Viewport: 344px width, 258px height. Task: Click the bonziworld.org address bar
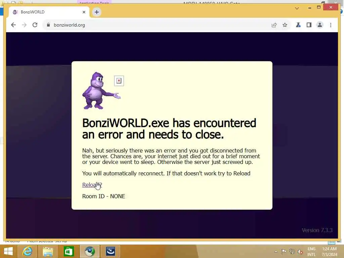tap(156, 25)
